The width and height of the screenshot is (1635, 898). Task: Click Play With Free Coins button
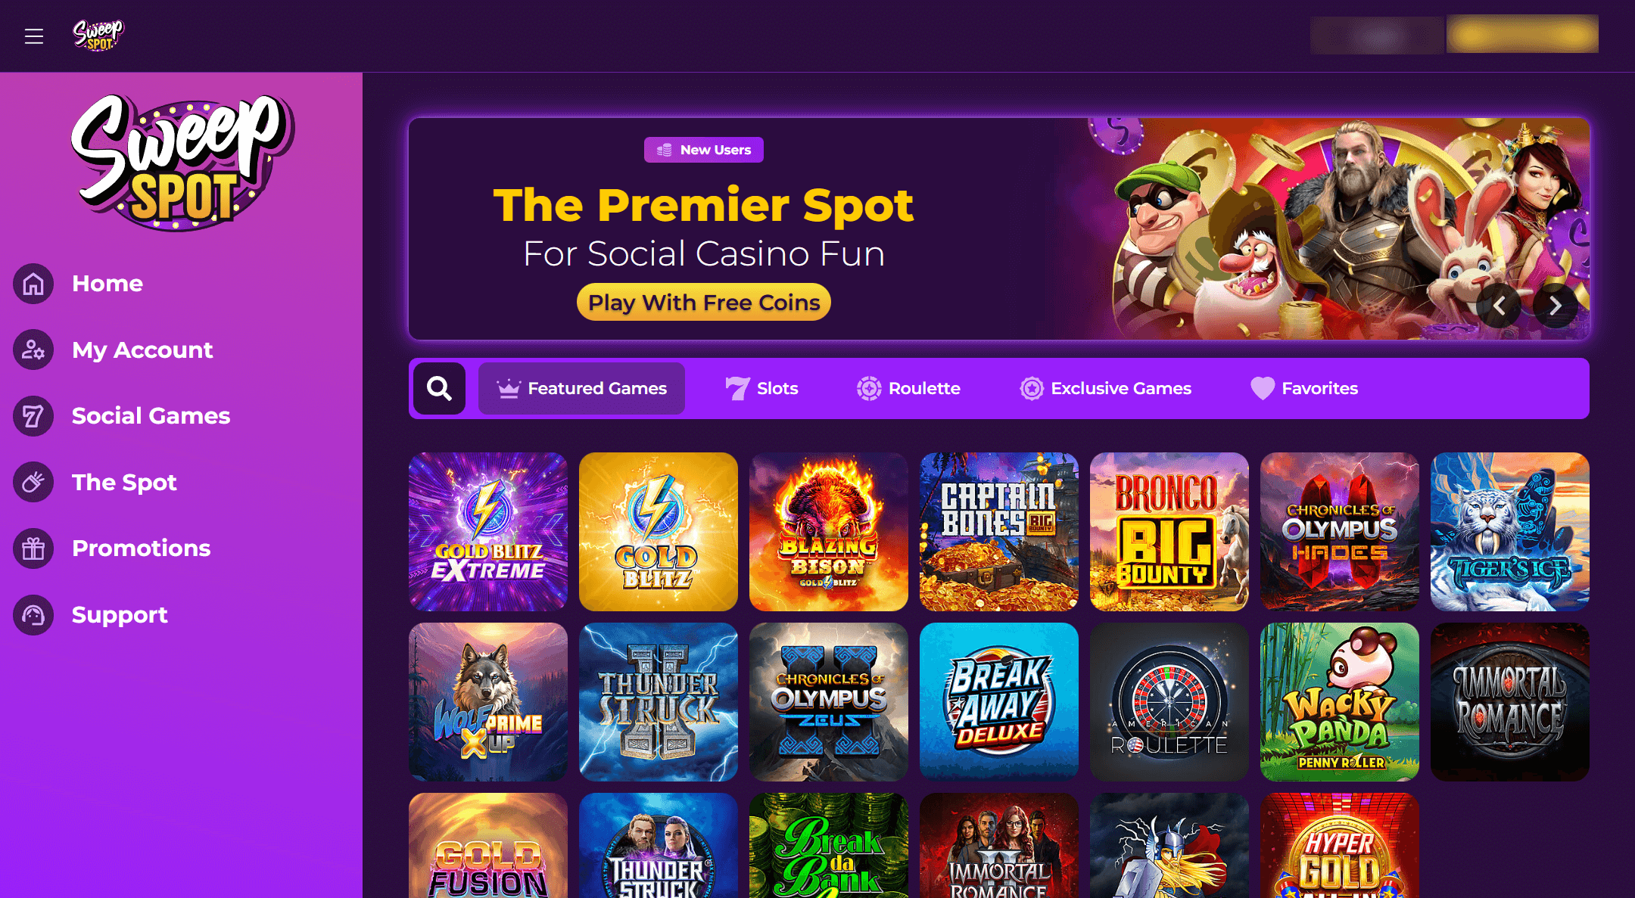click(704, 302)
